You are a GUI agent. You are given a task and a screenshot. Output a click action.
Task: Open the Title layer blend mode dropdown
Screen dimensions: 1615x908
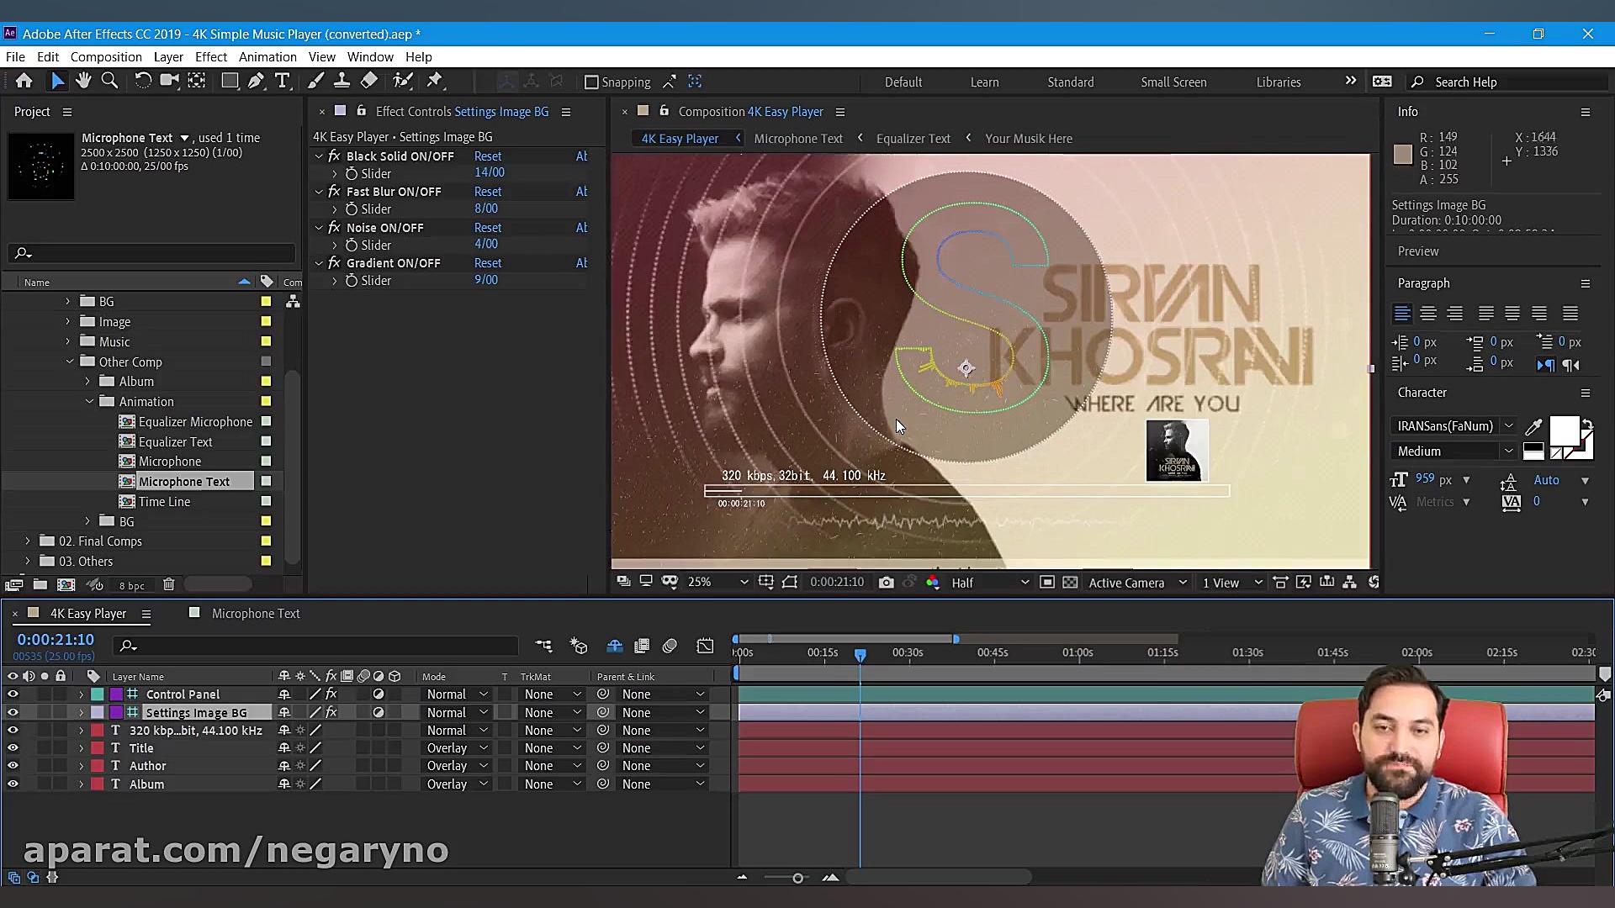pos(456,748)
